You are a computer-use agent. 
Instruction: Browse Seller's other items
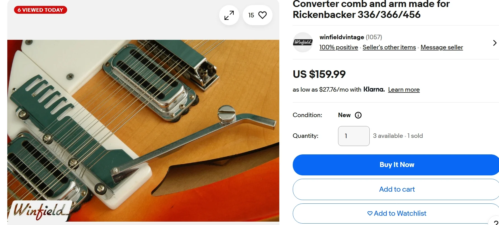pos(389,47)
